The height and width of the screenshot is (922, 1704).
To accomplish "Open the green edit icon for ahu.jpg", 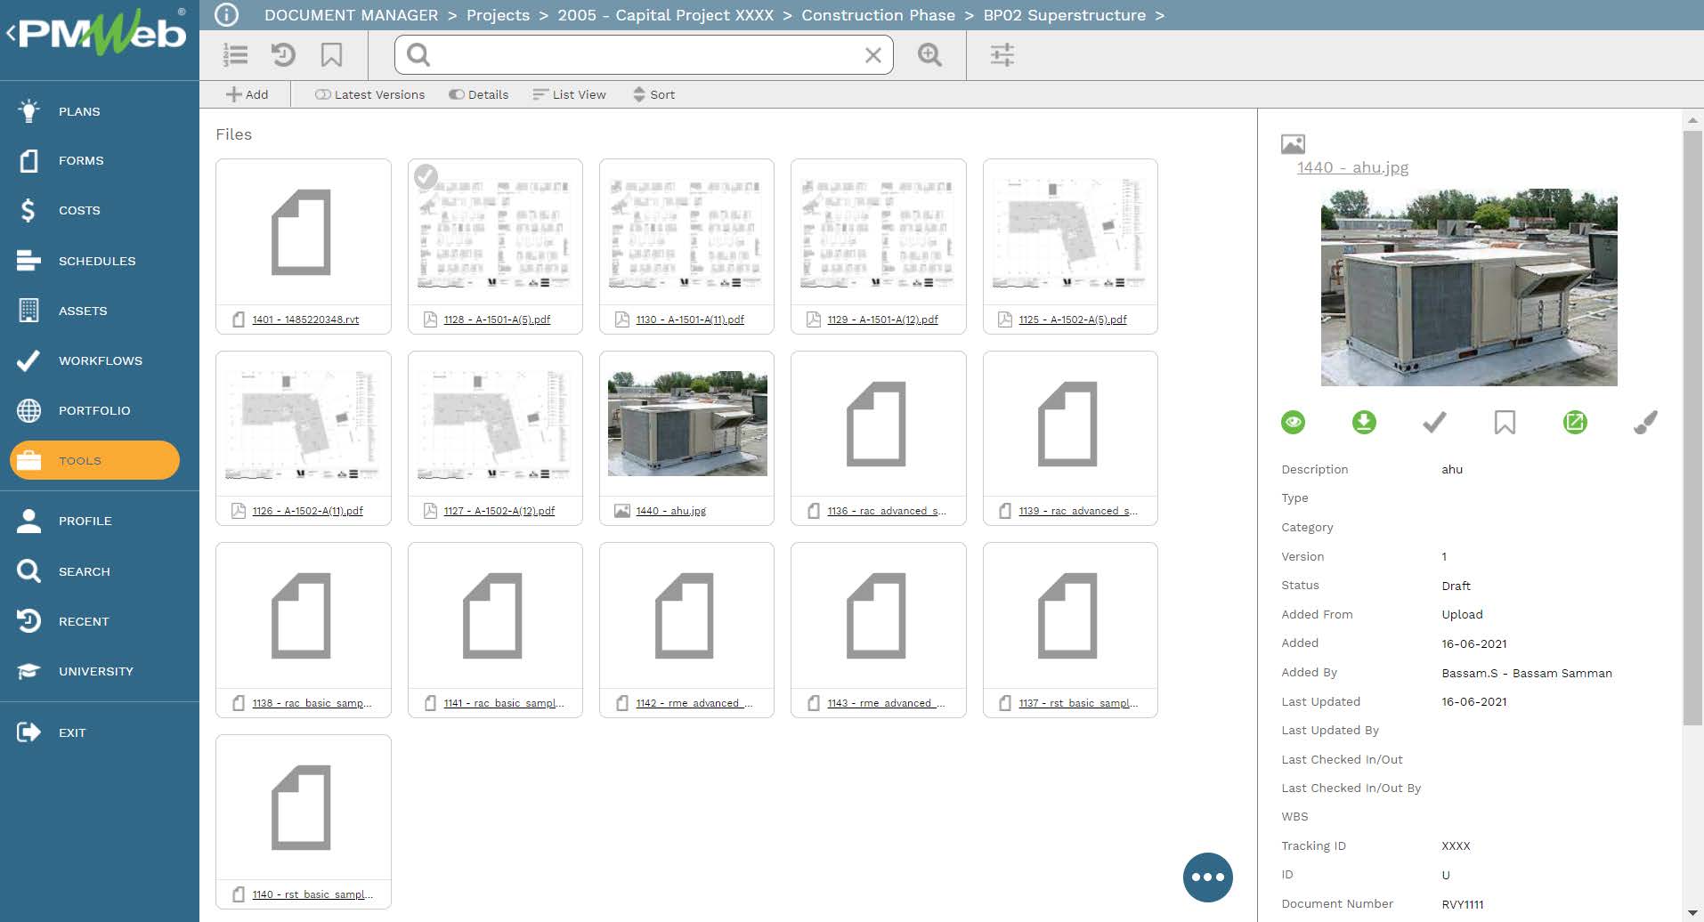I will coord(1574,423).
